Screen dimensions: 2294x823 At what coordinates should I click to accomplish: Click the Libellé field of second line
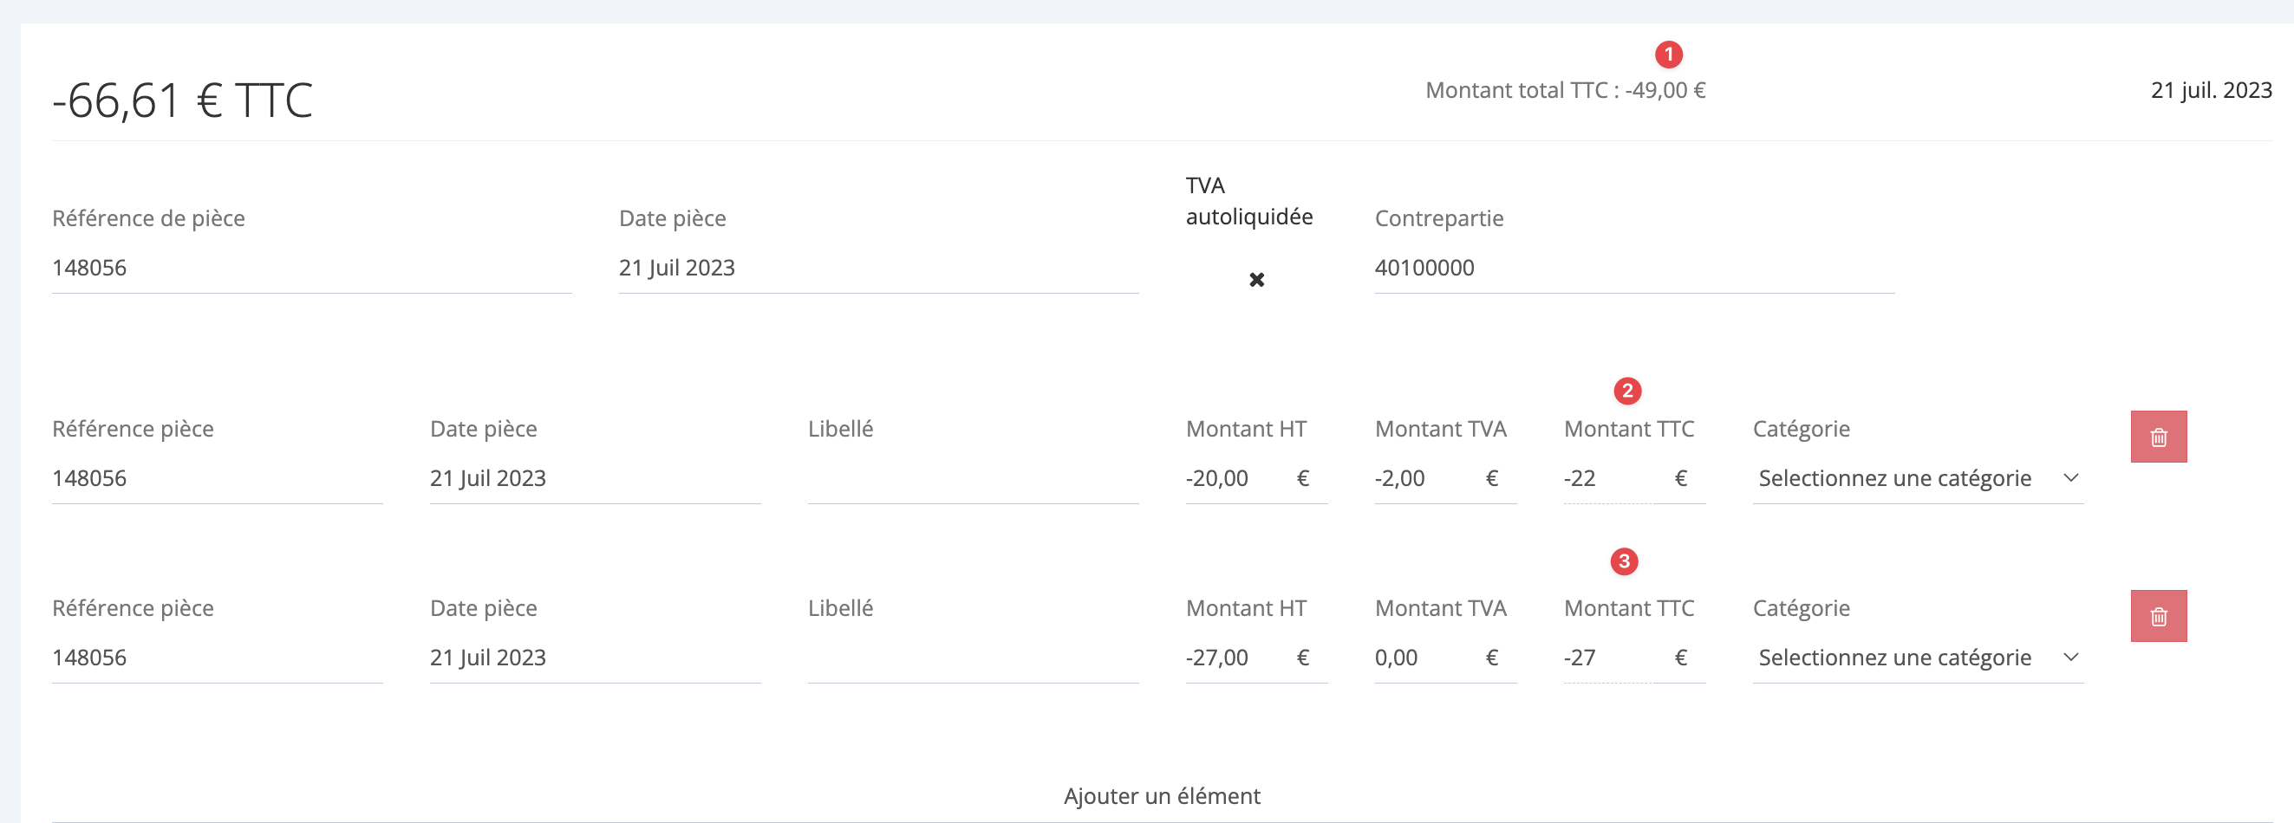coord(973,658)
